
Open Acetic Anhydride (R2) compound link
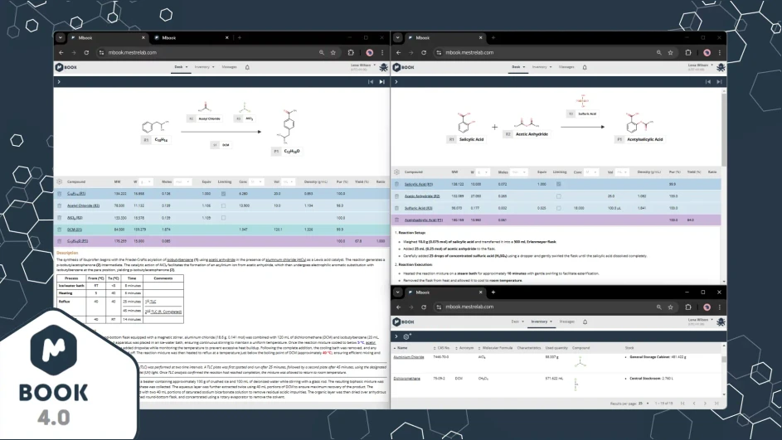tap(422, 196)
